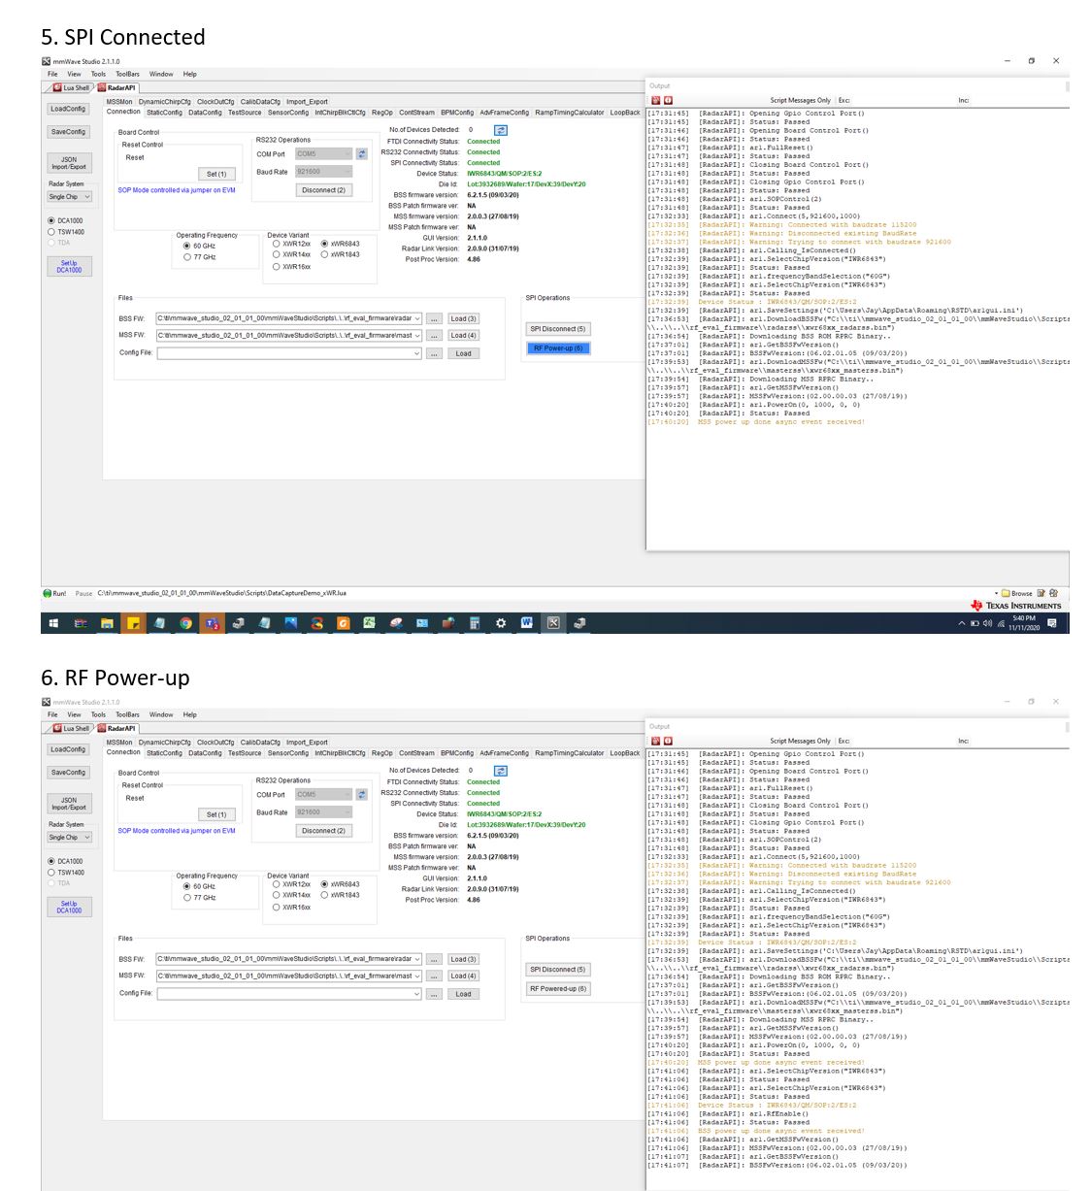Click RF Powered-up (6) button

(557, 989)
